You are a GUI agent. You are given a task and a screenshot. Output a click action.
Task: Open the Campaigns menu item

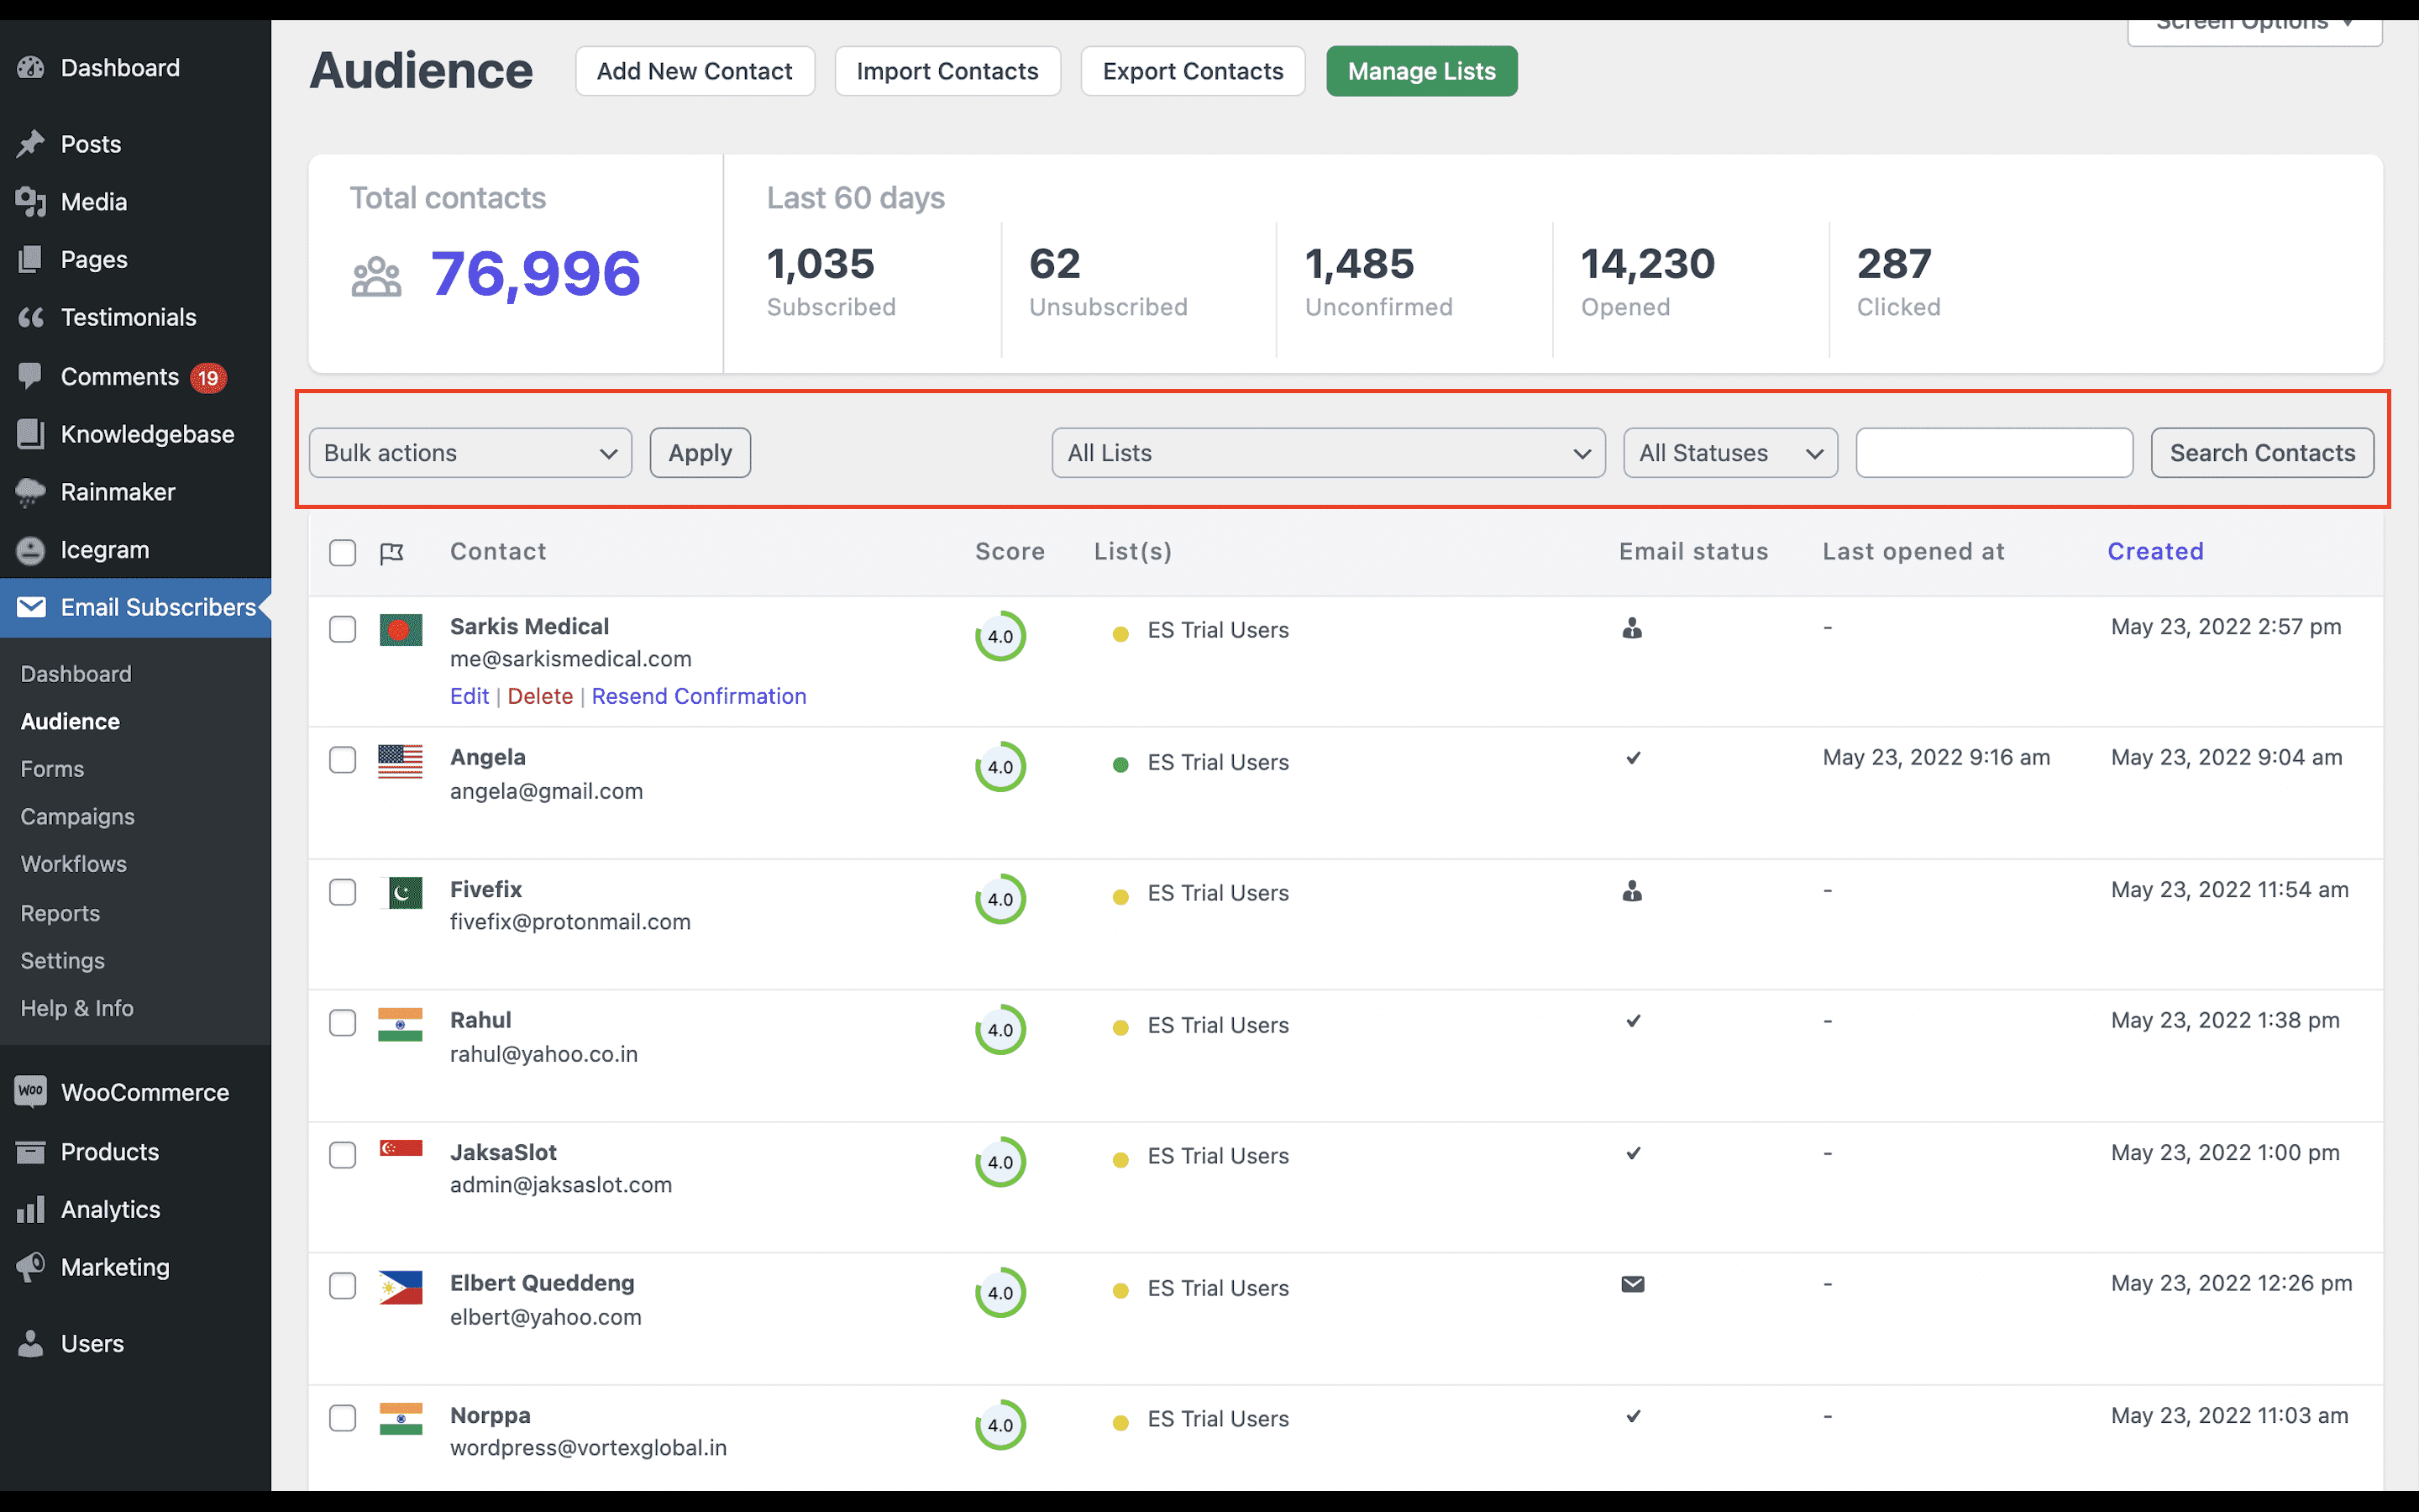[76, 816]
